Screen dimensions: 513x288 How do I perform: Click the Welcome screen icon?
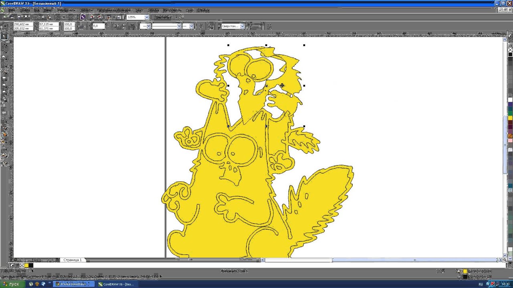(119, 17)
